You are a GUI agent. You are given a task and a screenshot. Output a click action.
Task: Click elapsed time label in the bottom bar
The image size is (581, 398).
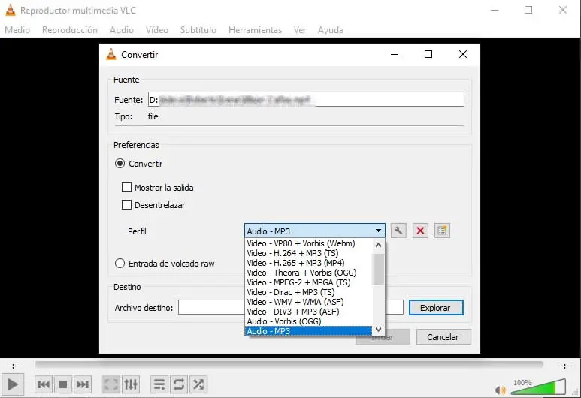pos(14,366)
